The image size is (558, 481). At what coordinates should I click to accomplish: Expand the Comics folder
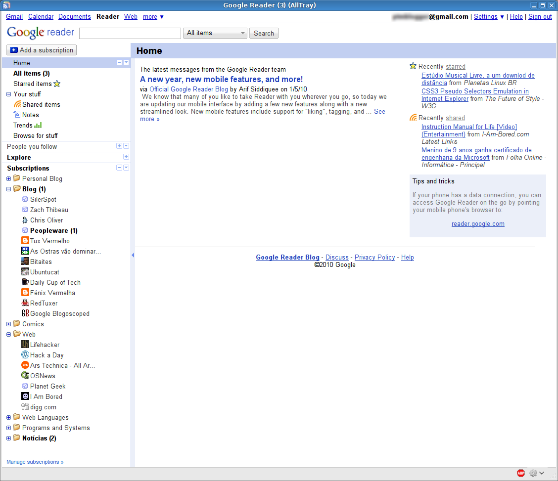(8, 324)
